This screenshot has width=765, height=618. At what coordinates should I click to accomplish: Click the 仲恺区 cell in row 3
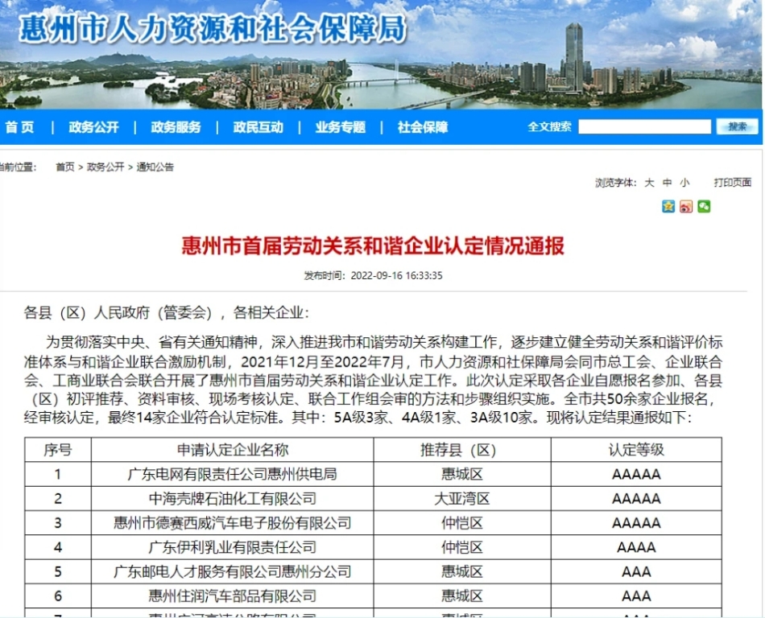coord(462,523)
